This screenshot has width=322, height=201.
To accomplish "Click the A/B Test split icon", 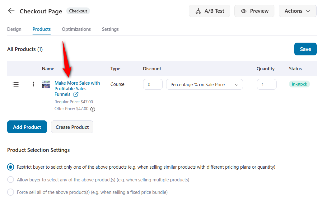I will pos(198,11).
